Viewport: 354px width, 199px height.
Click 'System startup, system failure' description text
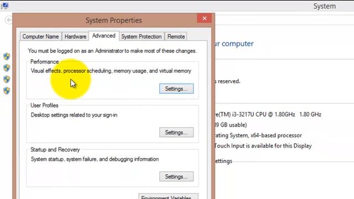coord(95,159)
